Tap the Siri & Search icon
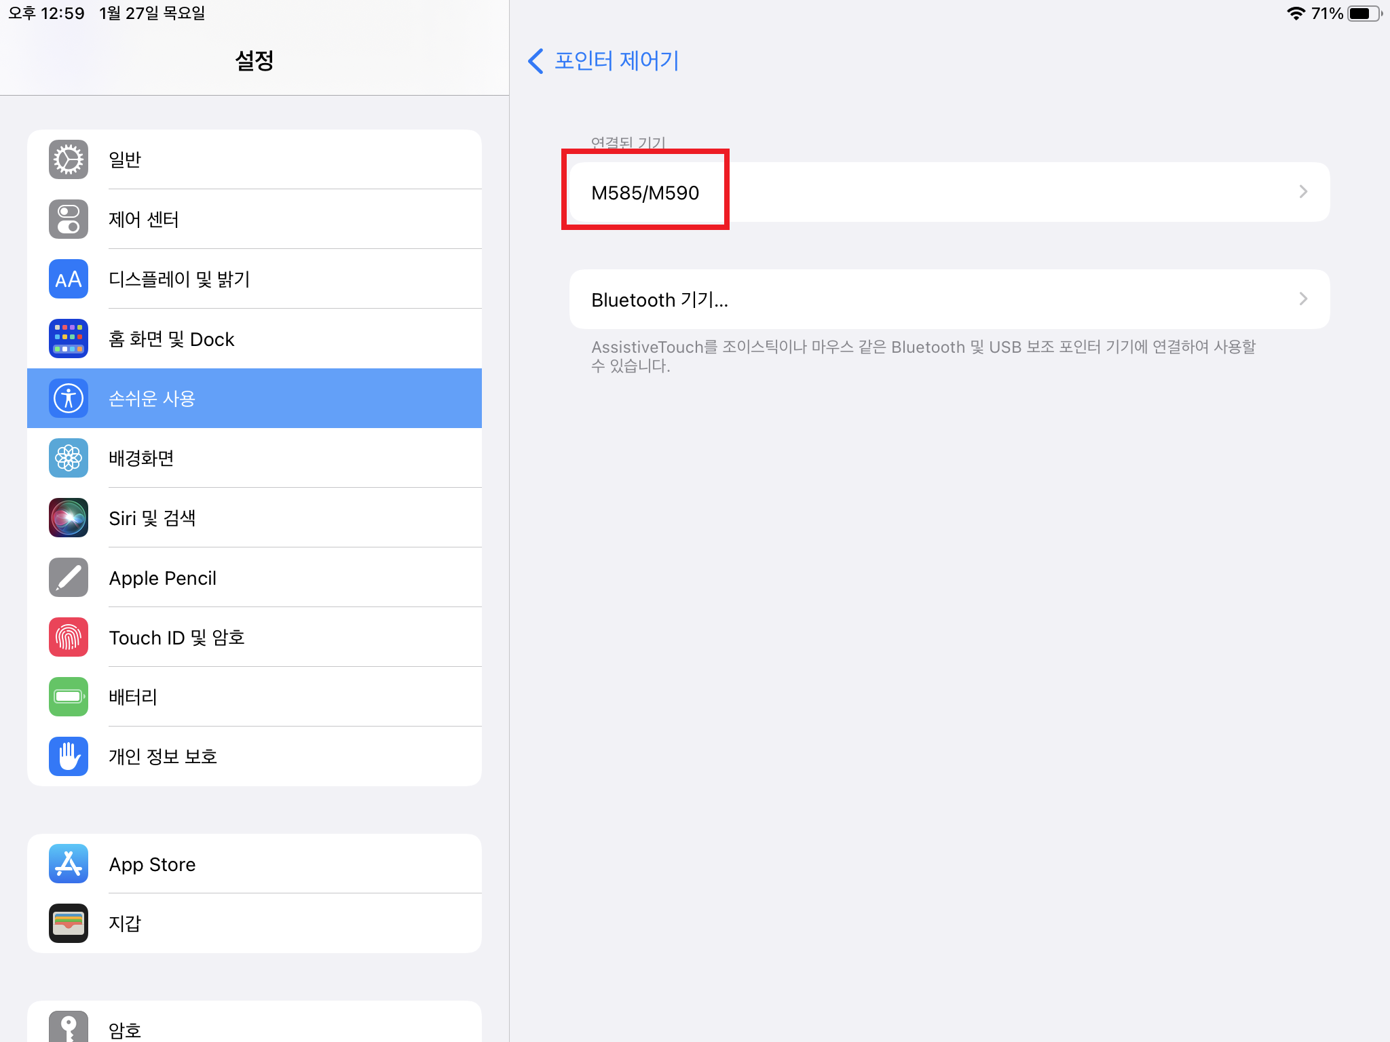The height and width of the screenshot is (1042, 1390). tap(69, 518)
